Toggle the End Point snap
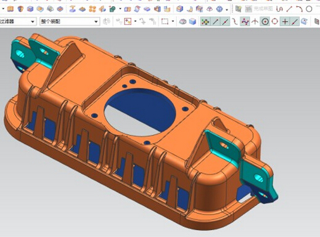 click(x=215, y=22)
